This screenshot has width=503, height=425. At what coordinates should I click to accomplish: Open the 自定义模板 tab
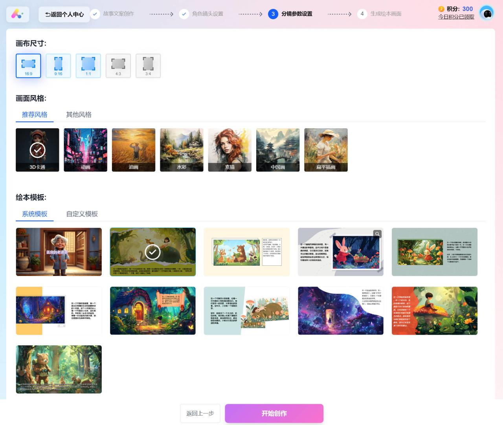pos(82,214)
